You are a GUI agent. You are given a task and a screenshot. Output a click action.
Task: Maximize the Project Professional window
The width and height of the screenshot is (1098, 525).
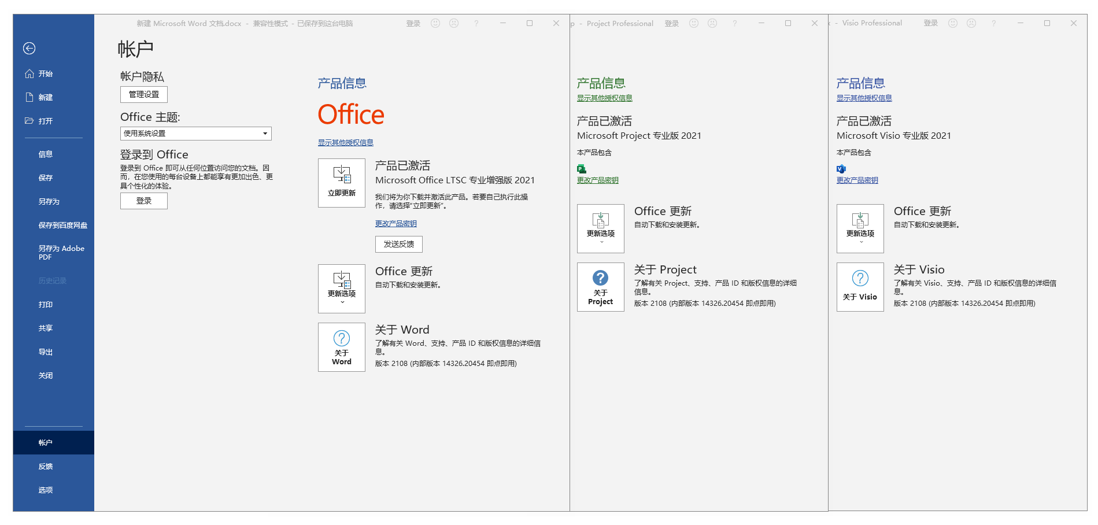click(x=788, y=23)
